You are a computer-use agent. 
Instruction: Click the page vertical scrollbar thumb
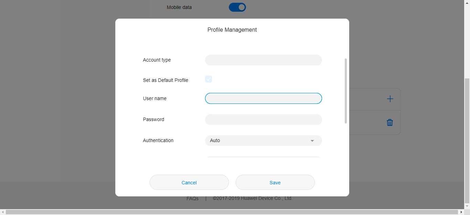(467, 140)
